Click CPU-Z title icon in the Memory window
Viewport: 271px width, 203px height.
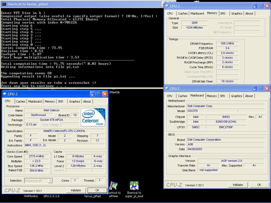pyautogui.click(x=167, y=6)
